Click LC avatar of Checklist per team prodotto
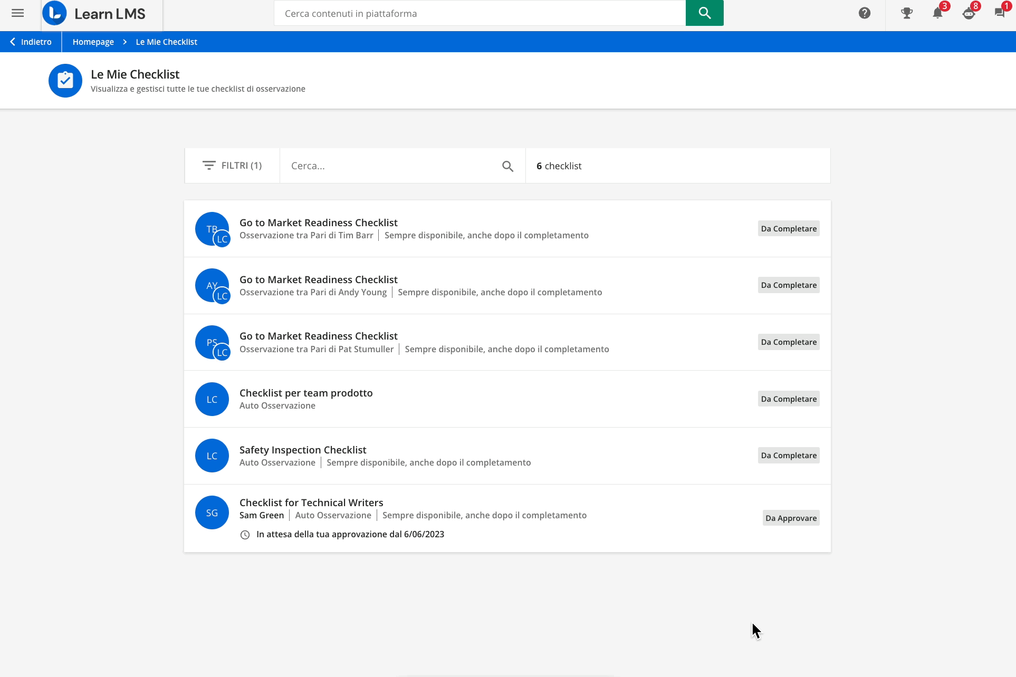The width and height of the screenshot is (1016, 677). tap(212, 399)
